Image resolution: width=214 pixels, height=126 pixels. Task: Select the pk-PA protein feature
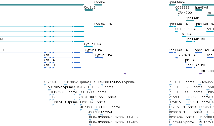(199, 63)
